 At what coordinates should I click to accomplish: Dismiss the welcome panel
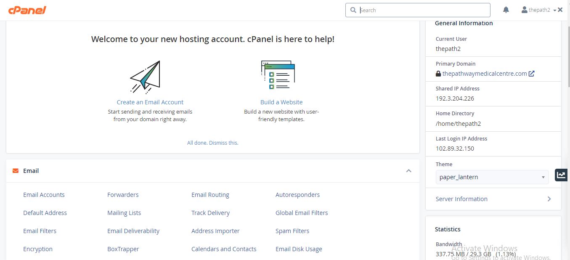pyautogui.click(x=212, y=143)
